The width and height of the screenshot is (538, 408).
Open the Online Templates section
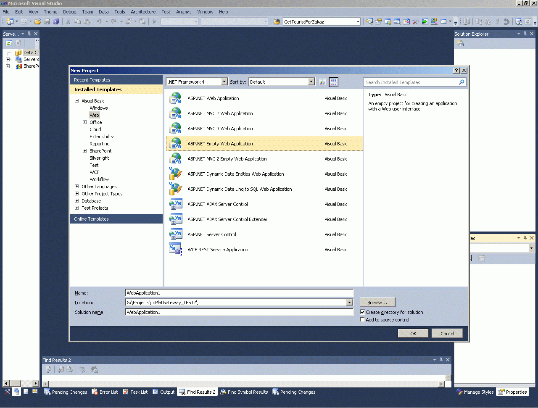tap(116, 219)
